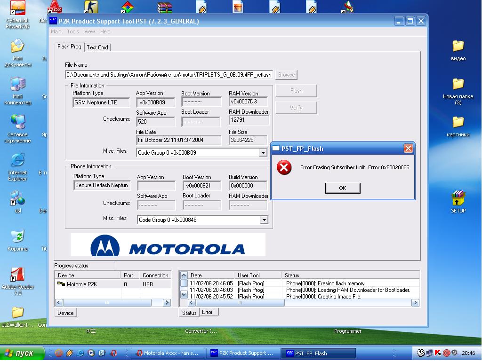Select the Мой компьютер desktop icon
Viewport: 482px width, 361px height.
(17, 91)
